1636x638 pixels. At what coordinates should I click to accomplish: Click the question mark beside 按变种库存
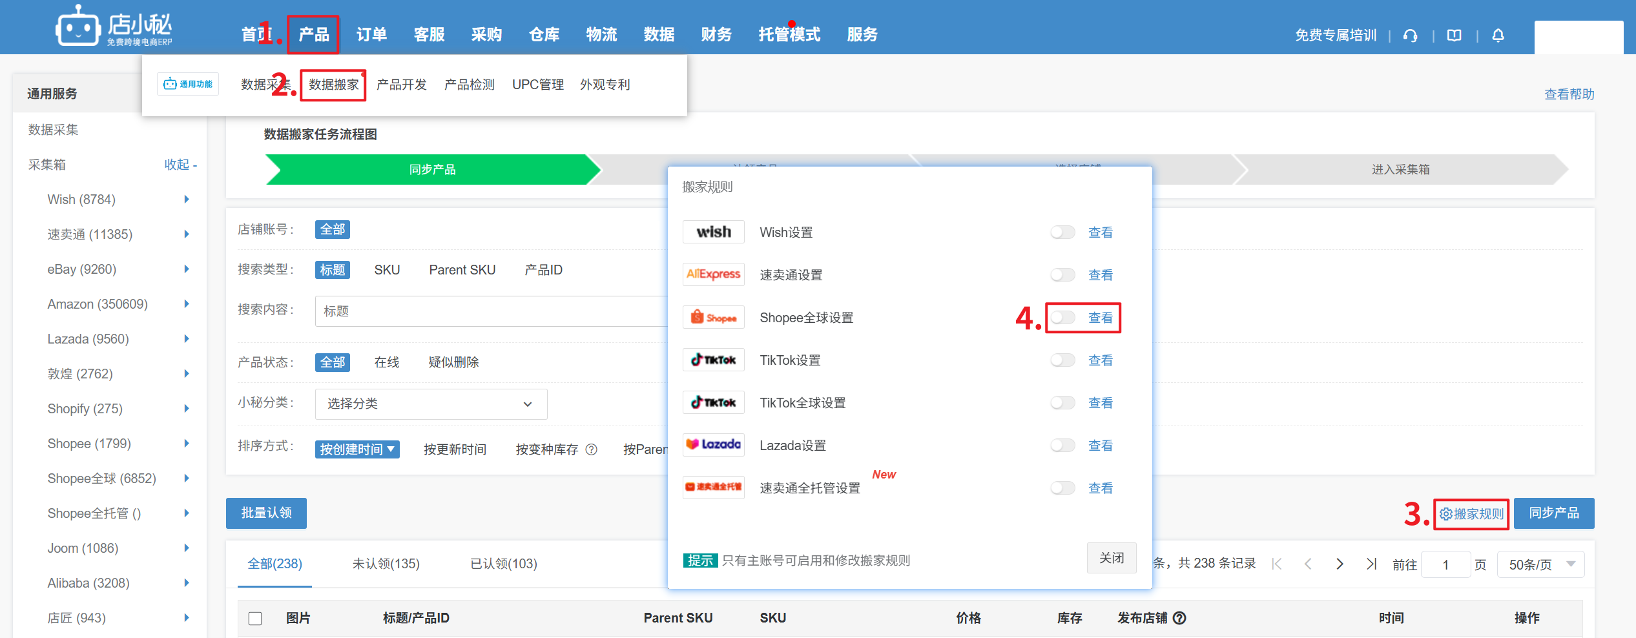coord(591,449)
